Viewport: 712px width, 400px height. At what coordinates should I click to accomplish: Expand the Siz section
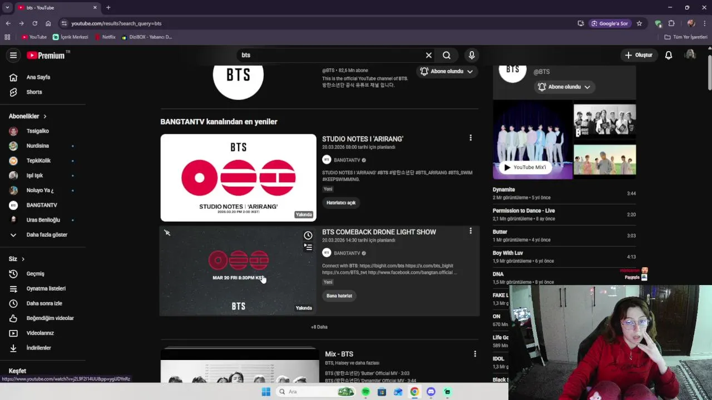(x=17, y=259)
